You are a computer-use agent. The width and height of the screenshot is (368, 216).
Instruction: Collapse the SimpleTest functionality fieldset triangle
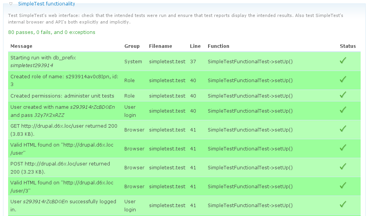pos(11,4)
